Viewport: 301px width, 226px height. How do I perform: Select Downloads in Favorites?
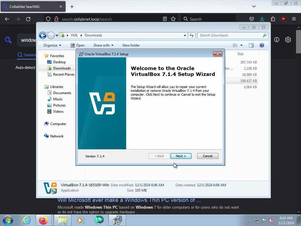(x=62, y=68)
